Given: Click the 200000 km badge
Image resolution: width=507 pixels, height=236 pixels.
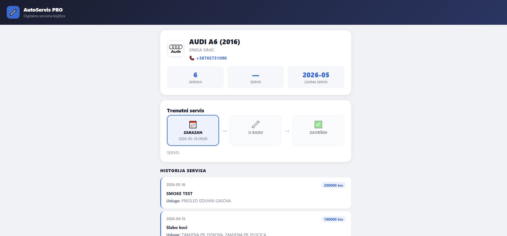Looking at the screenshot, I should (333, 185).
